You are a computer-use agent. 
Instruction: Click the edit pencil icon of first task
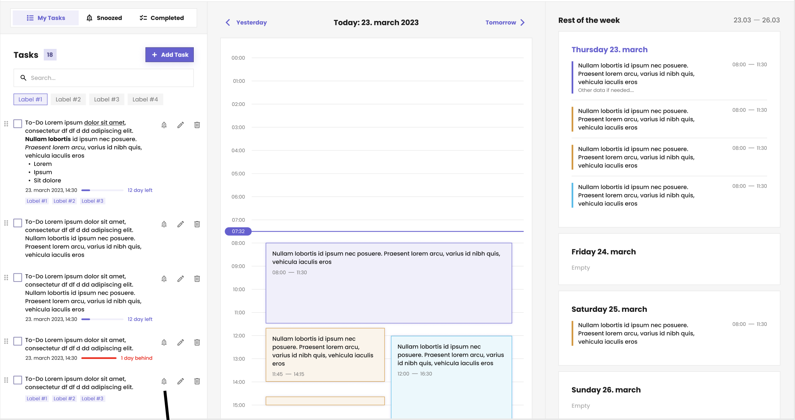pyautogui.click(x=181, y=125)
